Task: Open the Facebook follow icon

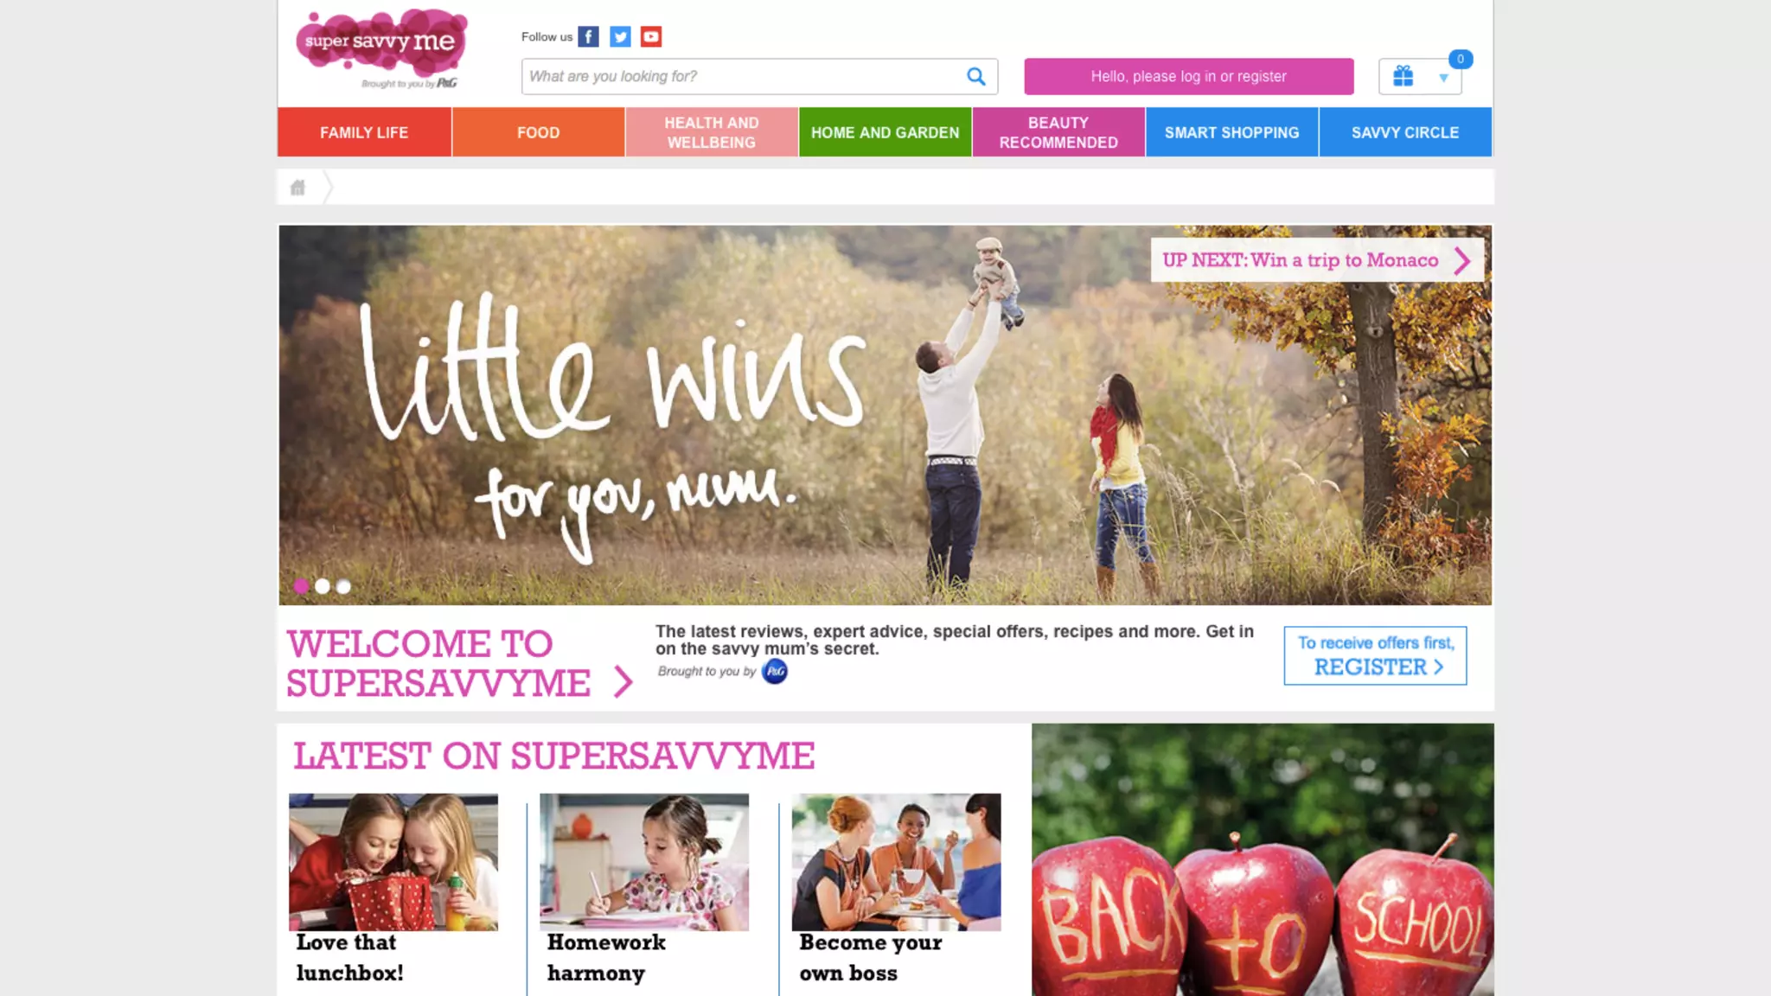Action: coord(588,36)
